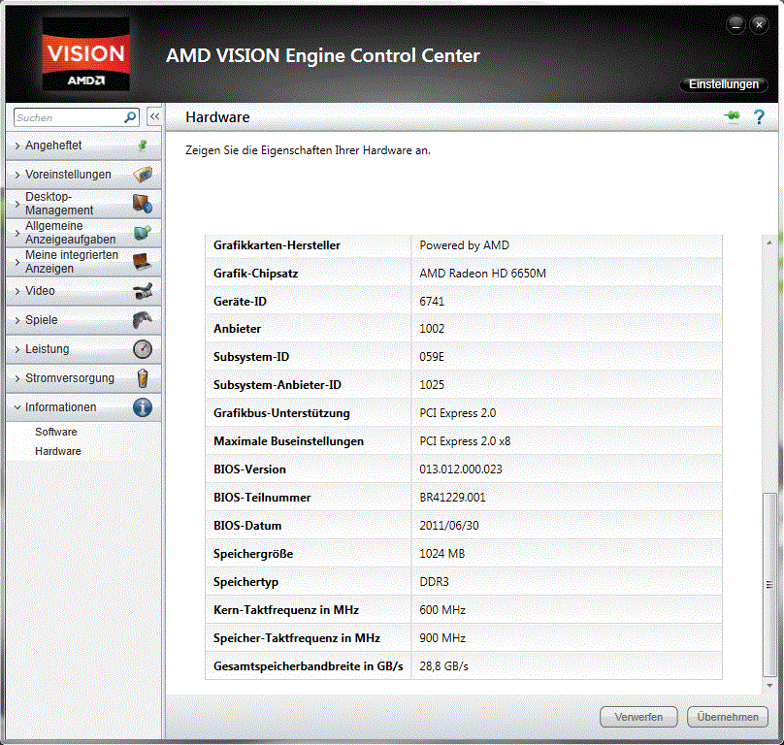The image size is (784, 745).
Task: Click the Meine integrierten Anzeigen laptop icon
Action: click(x=143, y=261)
